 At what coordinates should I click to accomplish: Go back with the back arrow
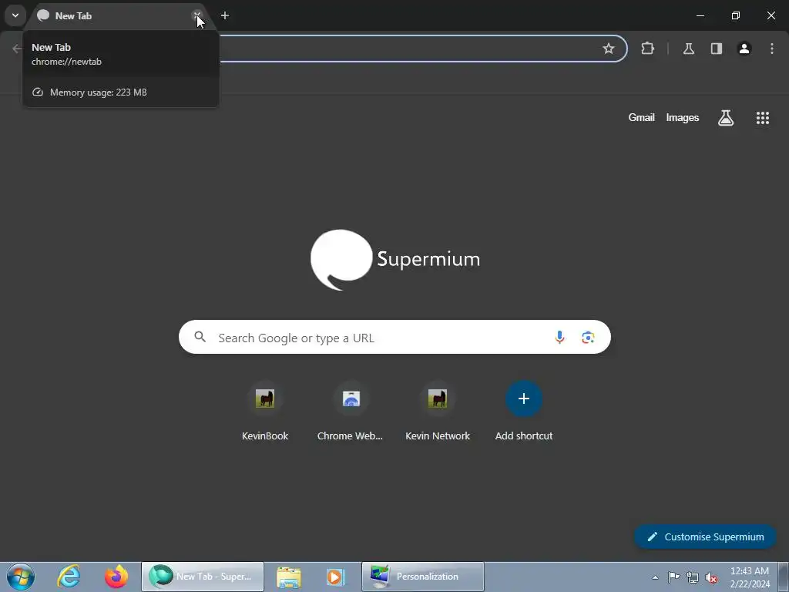[17, 49]
